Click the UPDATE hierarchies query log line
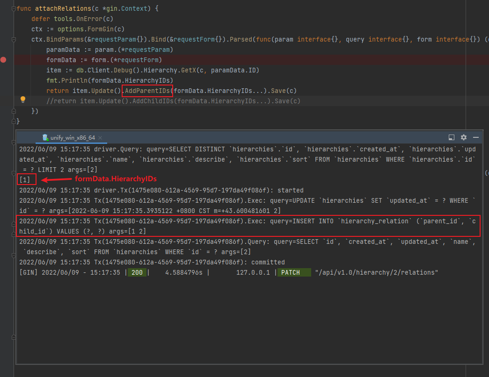 click(x=248, y=206)
